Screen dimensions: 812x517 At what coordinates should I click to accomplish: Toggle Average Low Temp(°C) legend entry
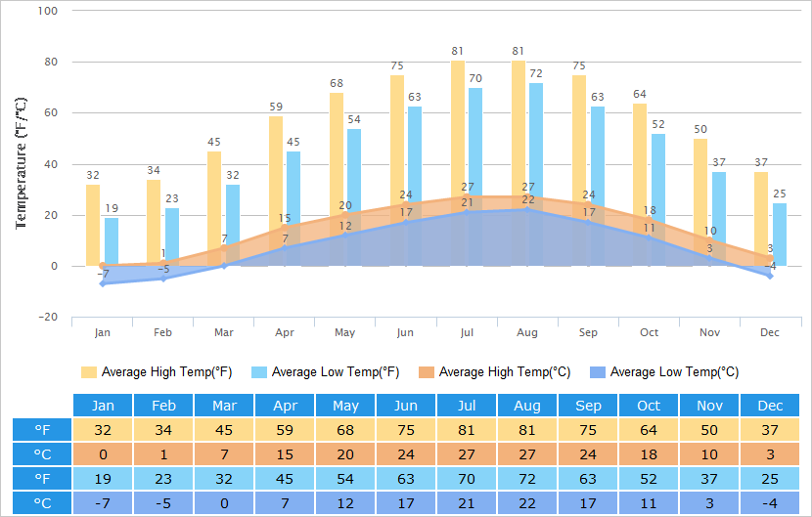664,372
